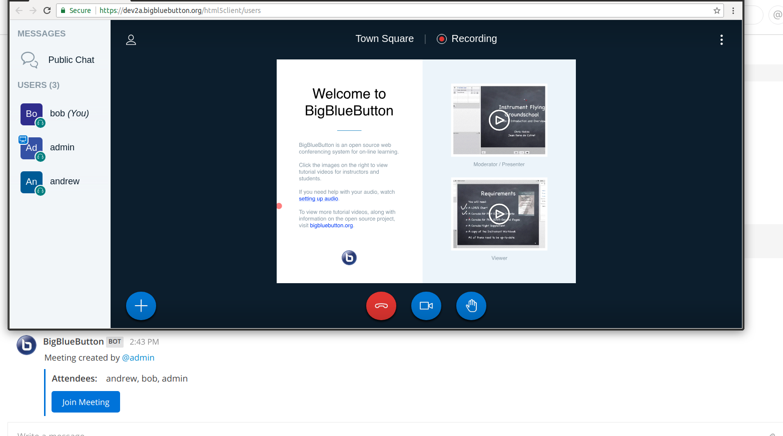783x436 pixels.
Task: Share webcam with the camera button
Action: [x=426, y=306]
